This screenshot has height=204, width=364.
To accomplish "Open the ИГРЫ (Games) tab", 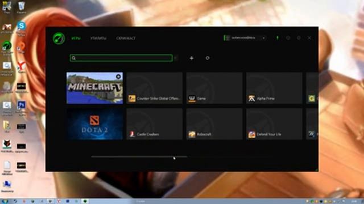I will pos(76,38).
